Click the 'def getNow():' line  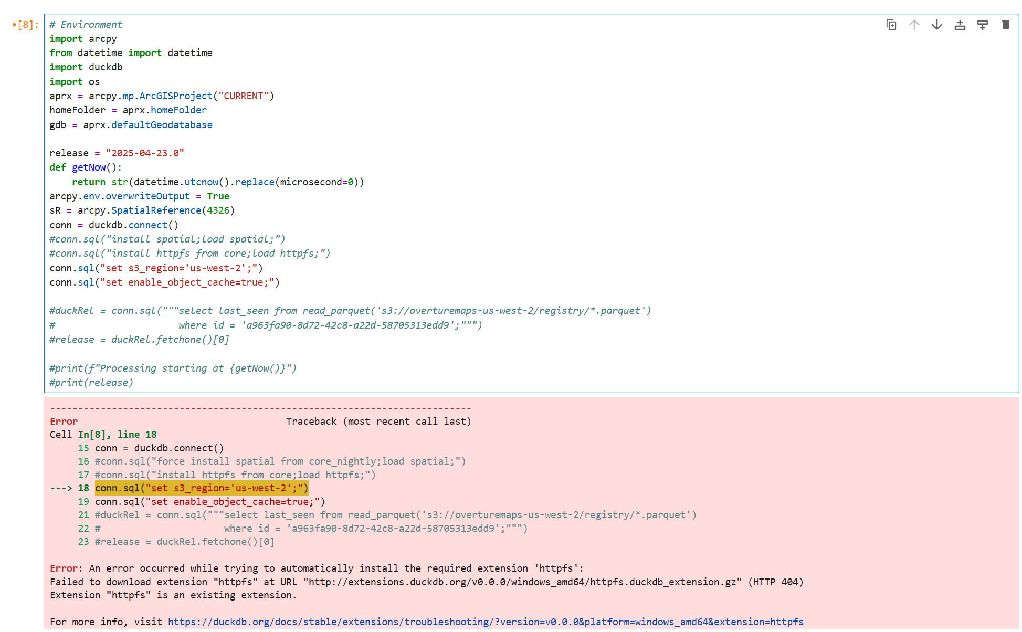(86, 167)
